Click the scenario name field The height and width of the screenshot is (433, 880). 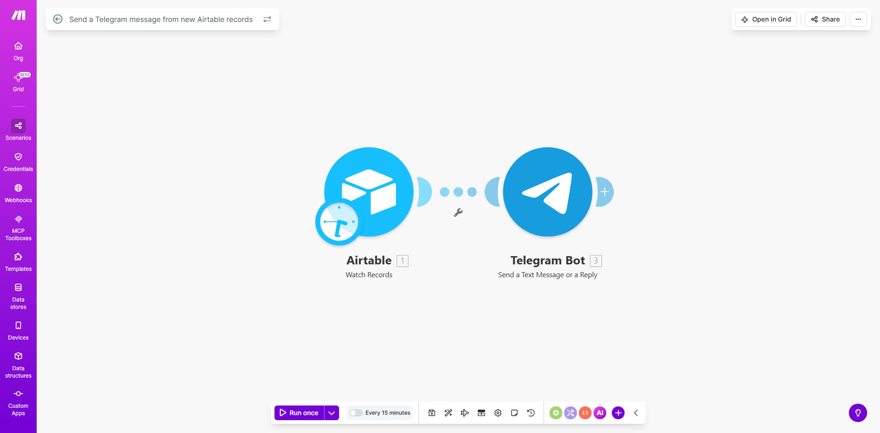coord(161,19)
